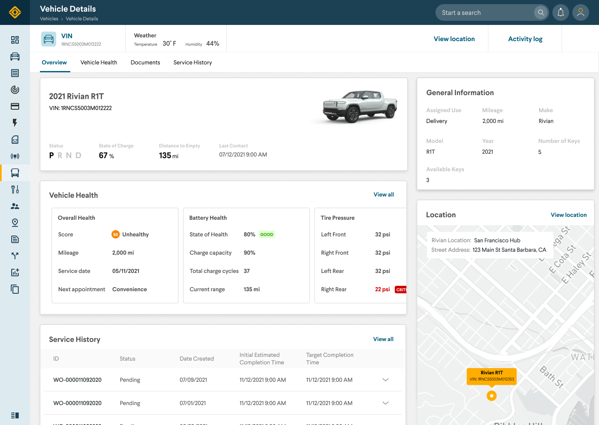
Task: Open the notifications bell
Action: pyautogui.click(x=561, y=12)
